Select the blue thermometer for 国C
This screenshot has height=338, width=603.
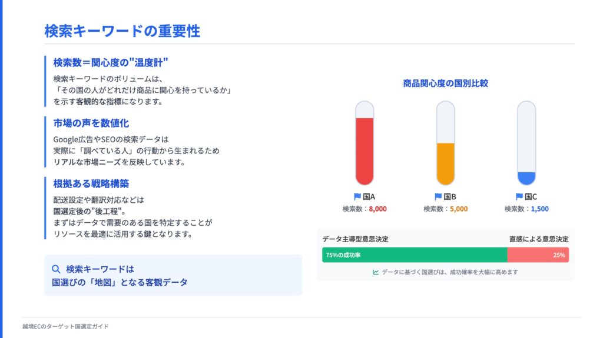[526, 143]
